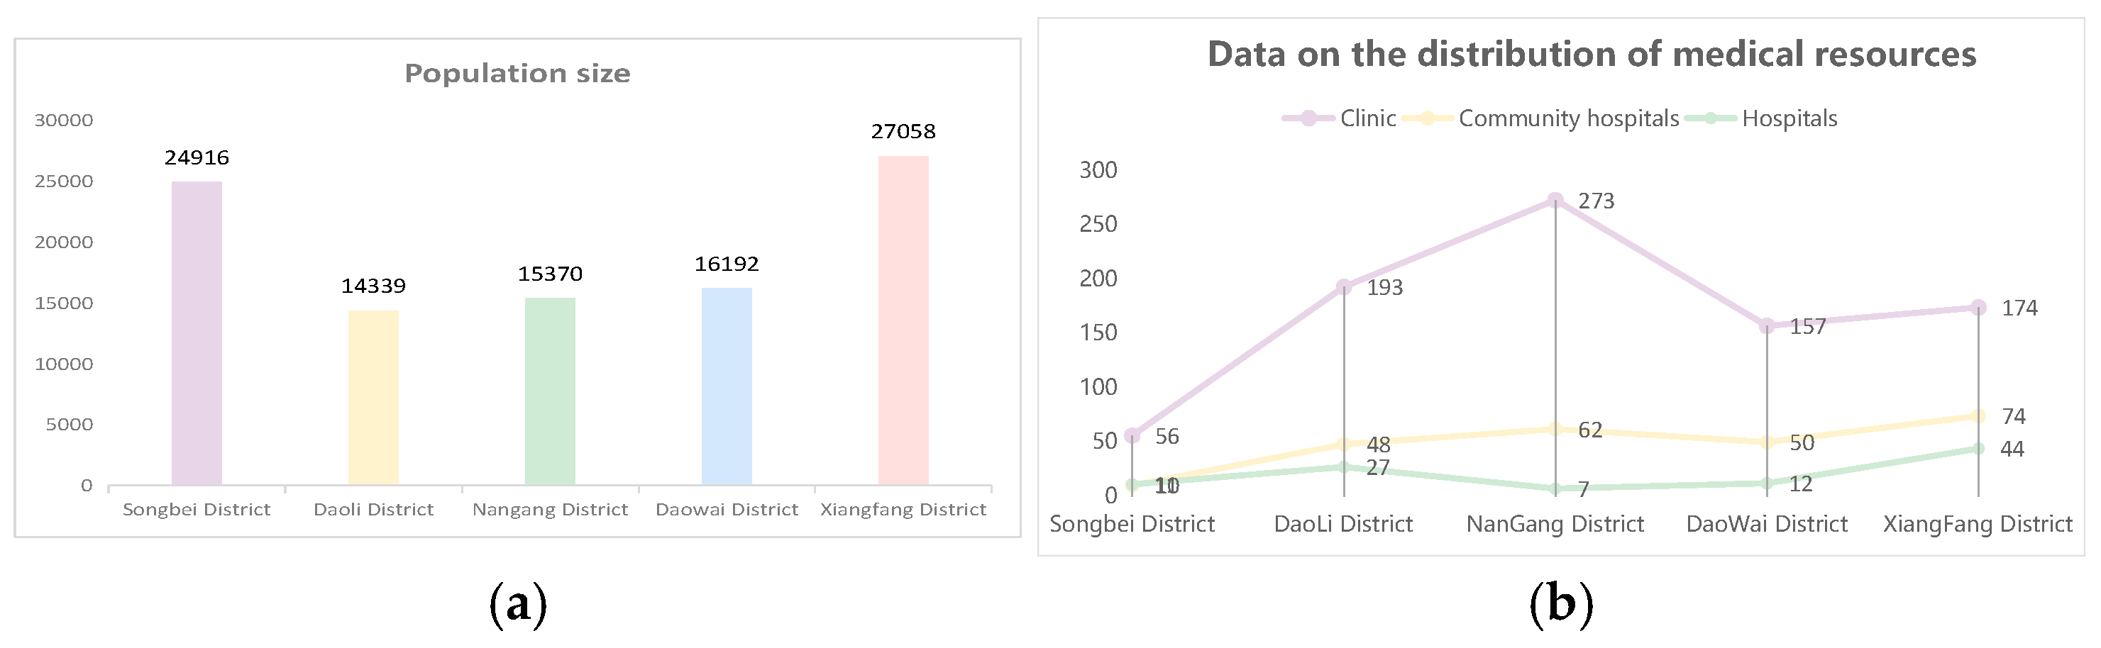Select the medical resources chart title
2101x648 pixels.
coord(1592,55)
